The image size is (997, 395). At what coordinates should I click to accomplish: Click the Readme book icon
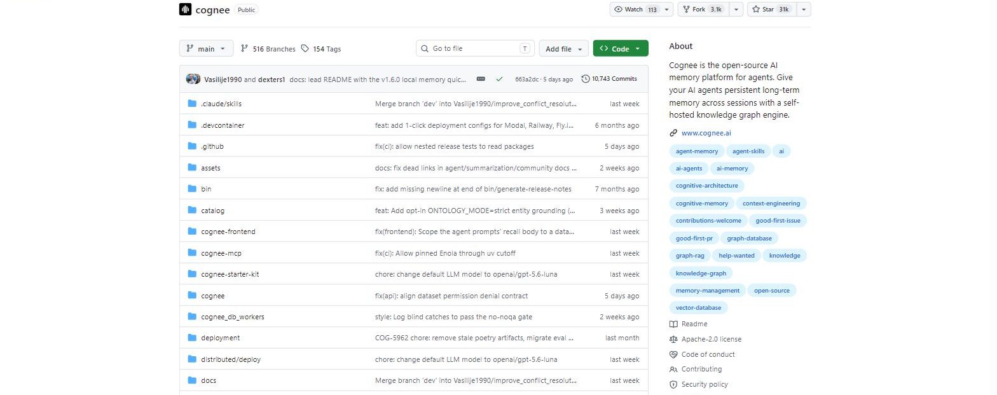tap(673, 324)
